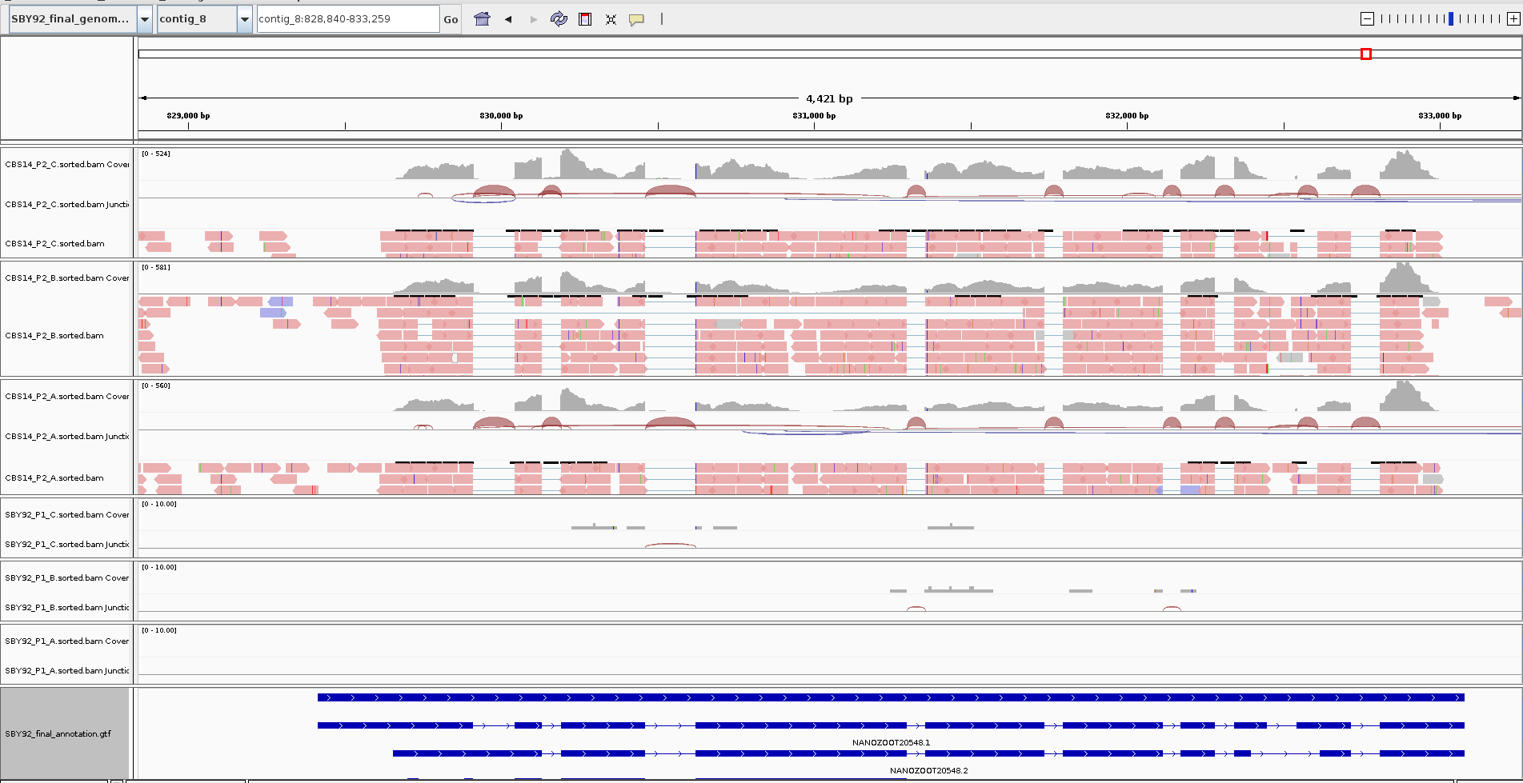
Task: Select the SBY92_P1_A.sorted.bam Coverage track label
Action: pyautogui.click(x=67, y=641)
